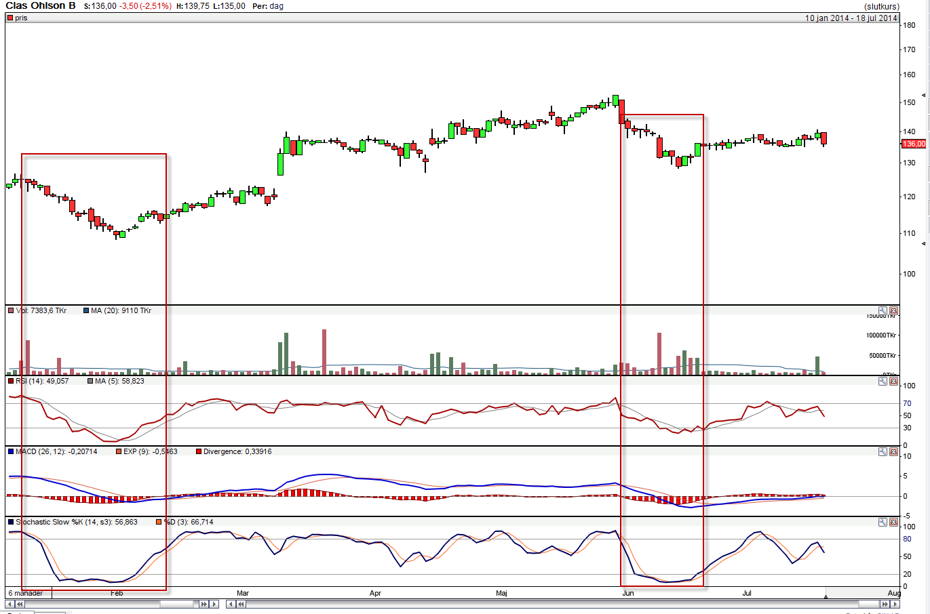Click the 'Divergence: 0,33916' legend text
The width and height of the screenshot is (930, 614).
237,452
